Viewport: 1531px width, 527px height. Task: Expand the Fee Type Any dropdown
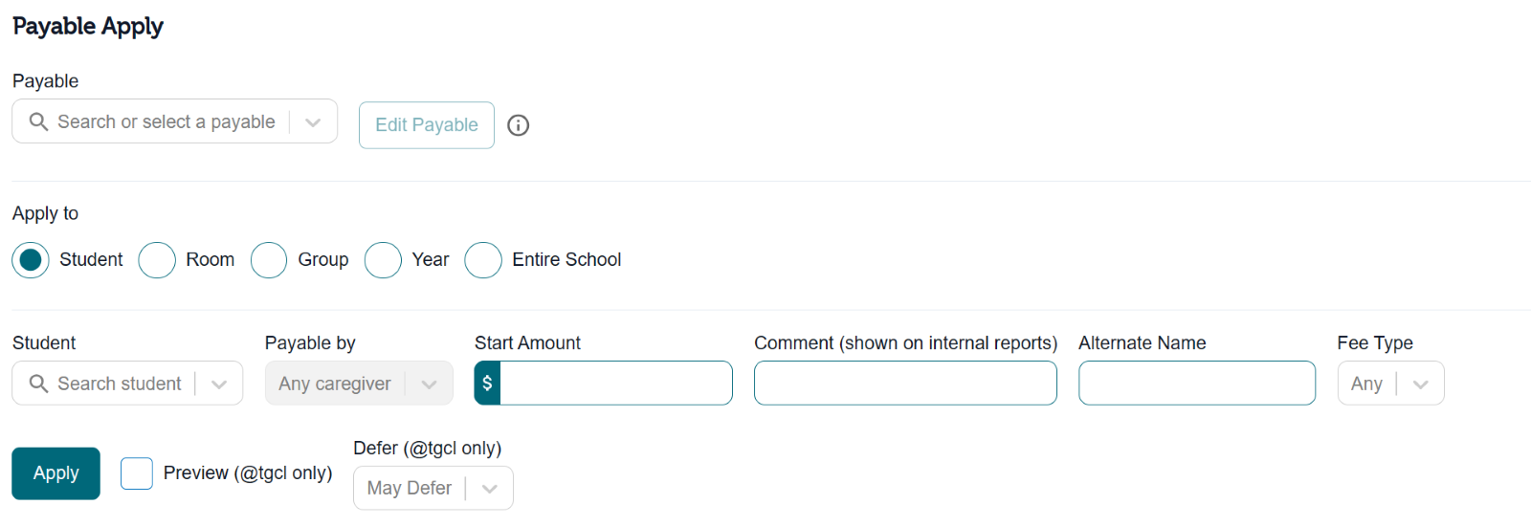coord(1390,384)
